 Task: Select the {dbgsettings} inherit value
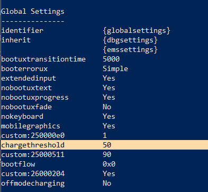click(x=130, y=40)
